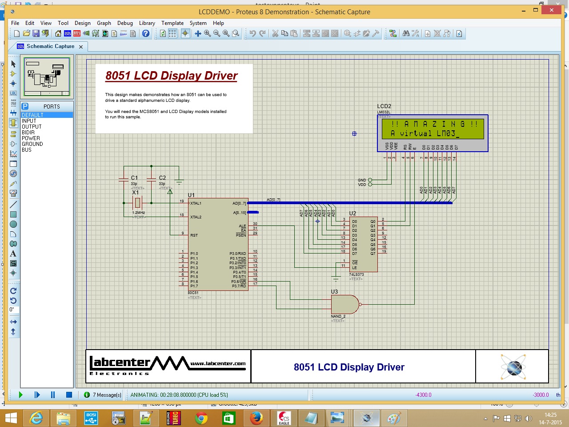The image size is (569, 427).
Task: Select Virtual Instruments mode
Action: [x=13, y=193]
